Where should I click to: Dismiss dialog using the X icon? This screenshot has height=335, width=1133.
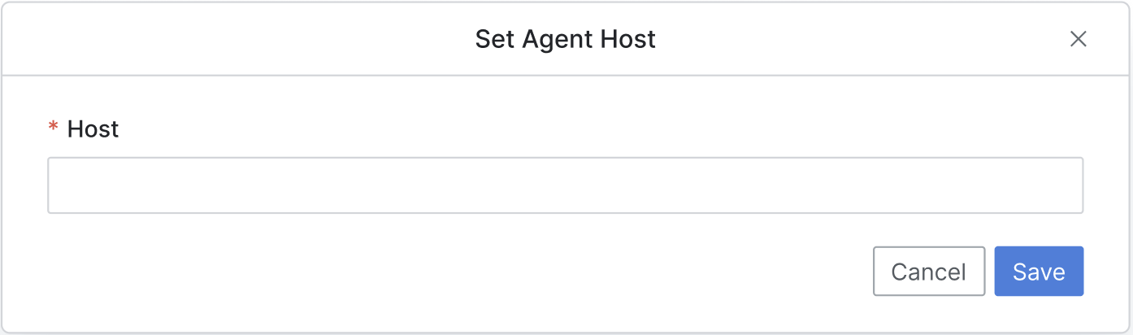(x=1078, y=39)
